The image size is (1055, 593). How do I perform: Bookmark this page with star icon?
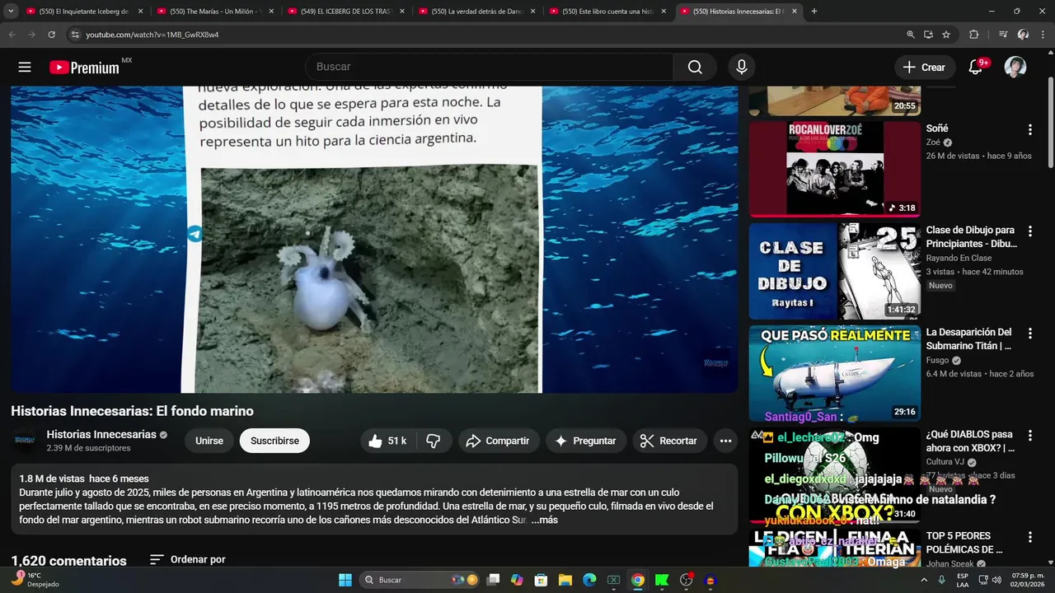click(946, 35)
